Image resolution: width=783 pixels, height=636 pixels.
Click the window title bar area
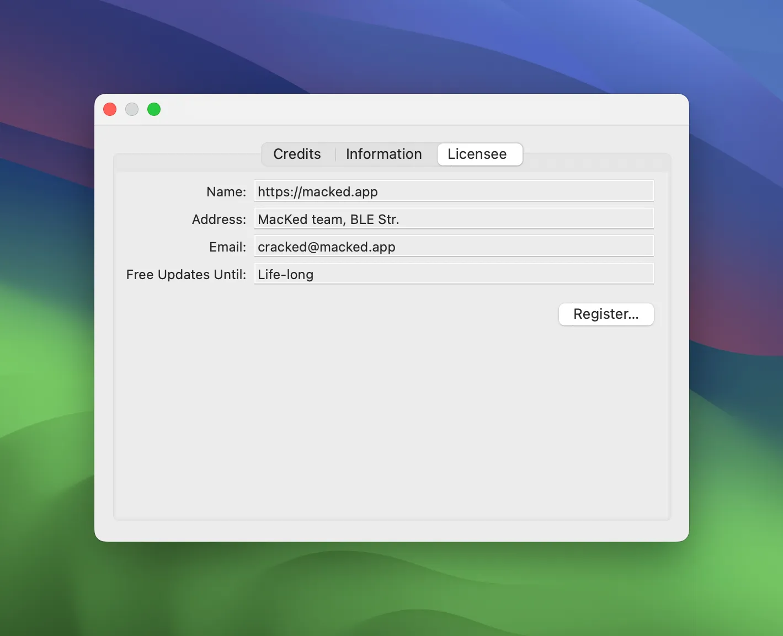(x=386, y=109)
